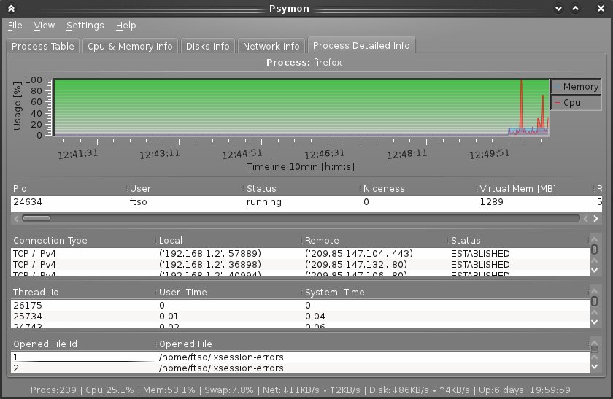Sort by the User column header
The image size is (613, 399).
click(185, 188)
